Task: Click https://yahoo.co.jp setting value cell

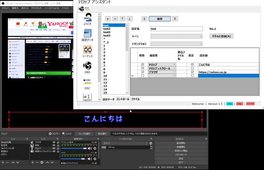Action: click(x=228, y=72)
